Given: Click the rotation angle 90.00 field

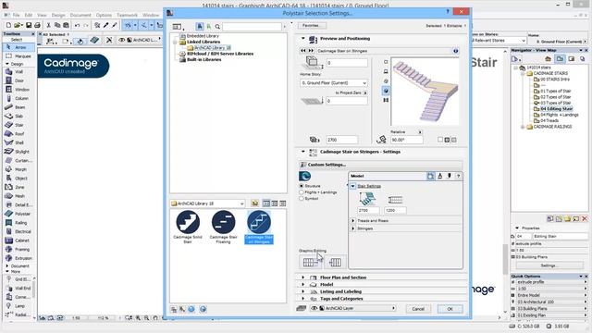Looking at the screenshot, I should click(406, 140).
